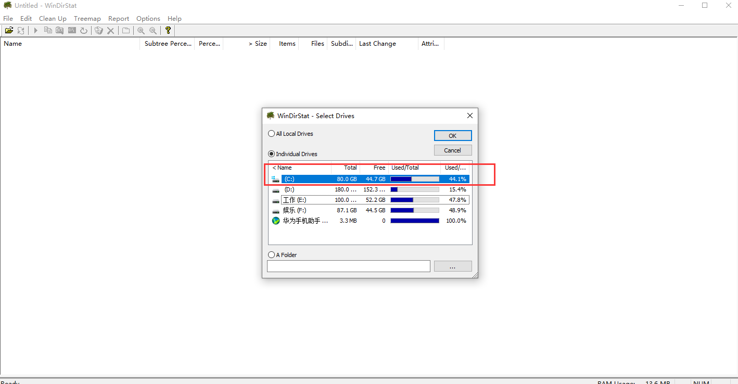Click the 工作 (E:) drive usage bar
This screenshot has width=738, height=384.
pyautogui.click(x=415, y=200)
